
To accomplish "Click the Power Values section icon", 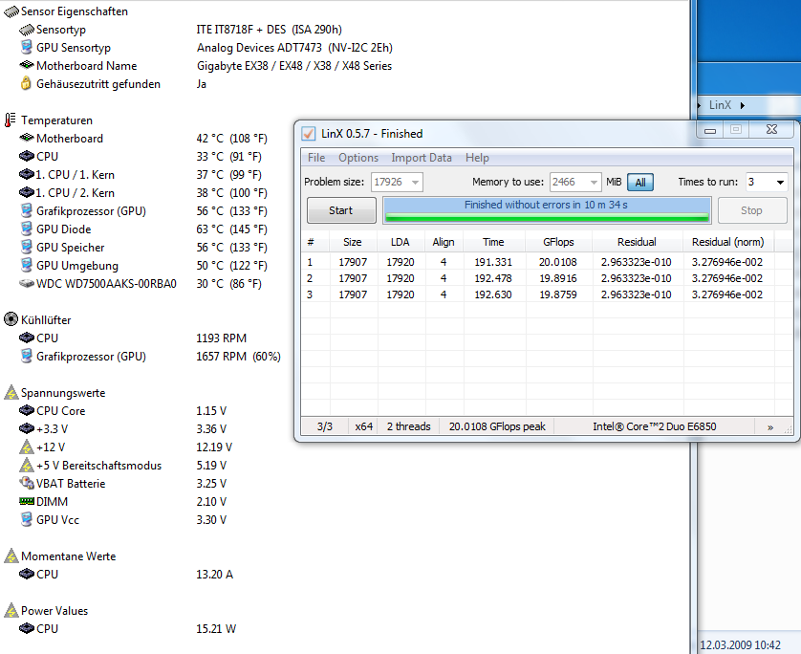I will [11, 610].
